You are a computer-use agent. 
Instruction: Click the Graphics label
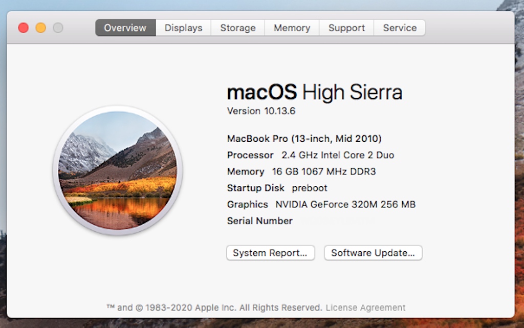[247, 204]
